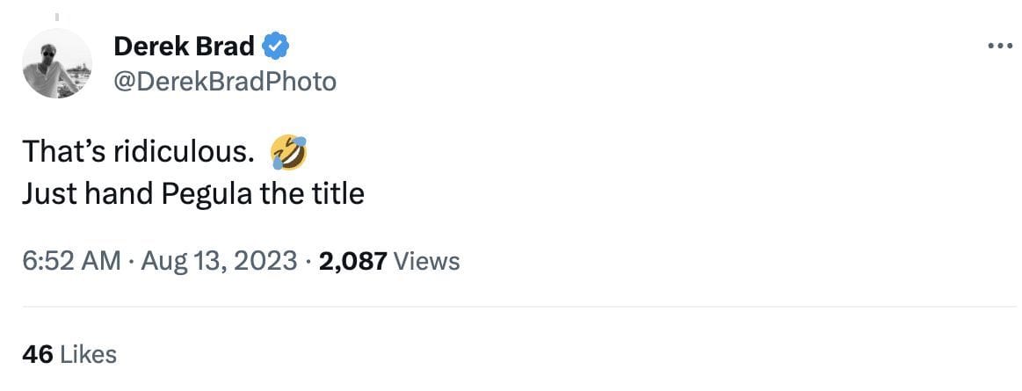Click the 2,087 view count number

pyautogui.click(x=353, y=261)
